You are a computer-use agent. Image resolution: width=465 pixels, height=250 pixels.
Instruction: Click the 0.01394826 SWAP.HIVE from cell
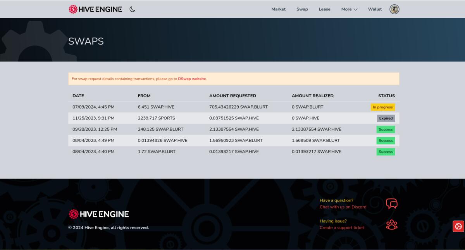click(162, 140)
